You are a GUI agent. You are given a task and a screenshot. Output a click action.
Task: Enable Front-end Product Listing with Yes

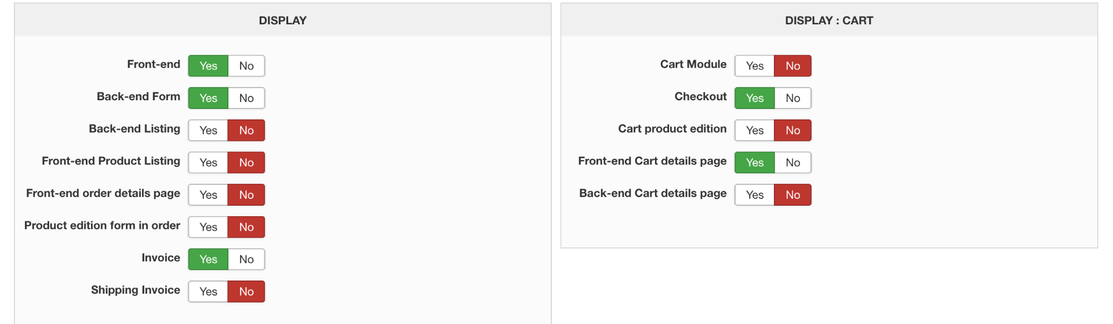208,163
